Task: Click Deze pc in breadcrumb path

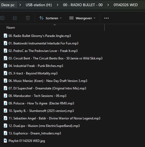Action: point(8,5)
